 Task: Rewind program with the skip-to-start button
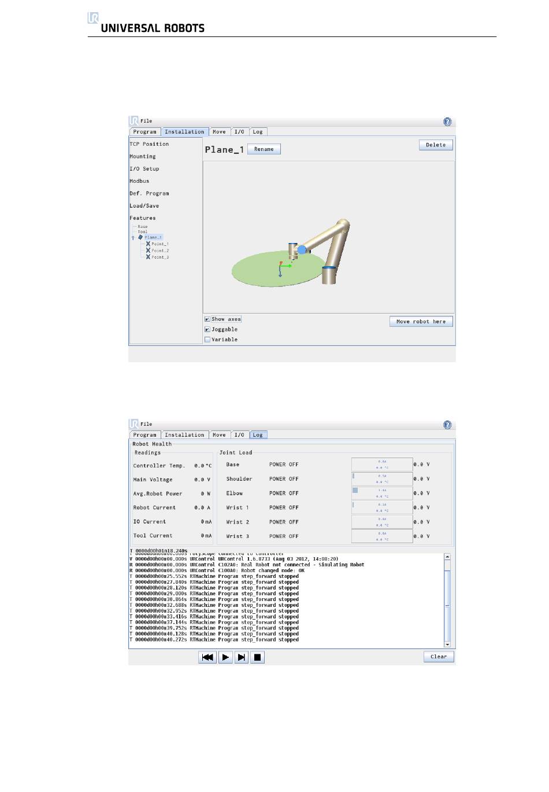[207, 657]
